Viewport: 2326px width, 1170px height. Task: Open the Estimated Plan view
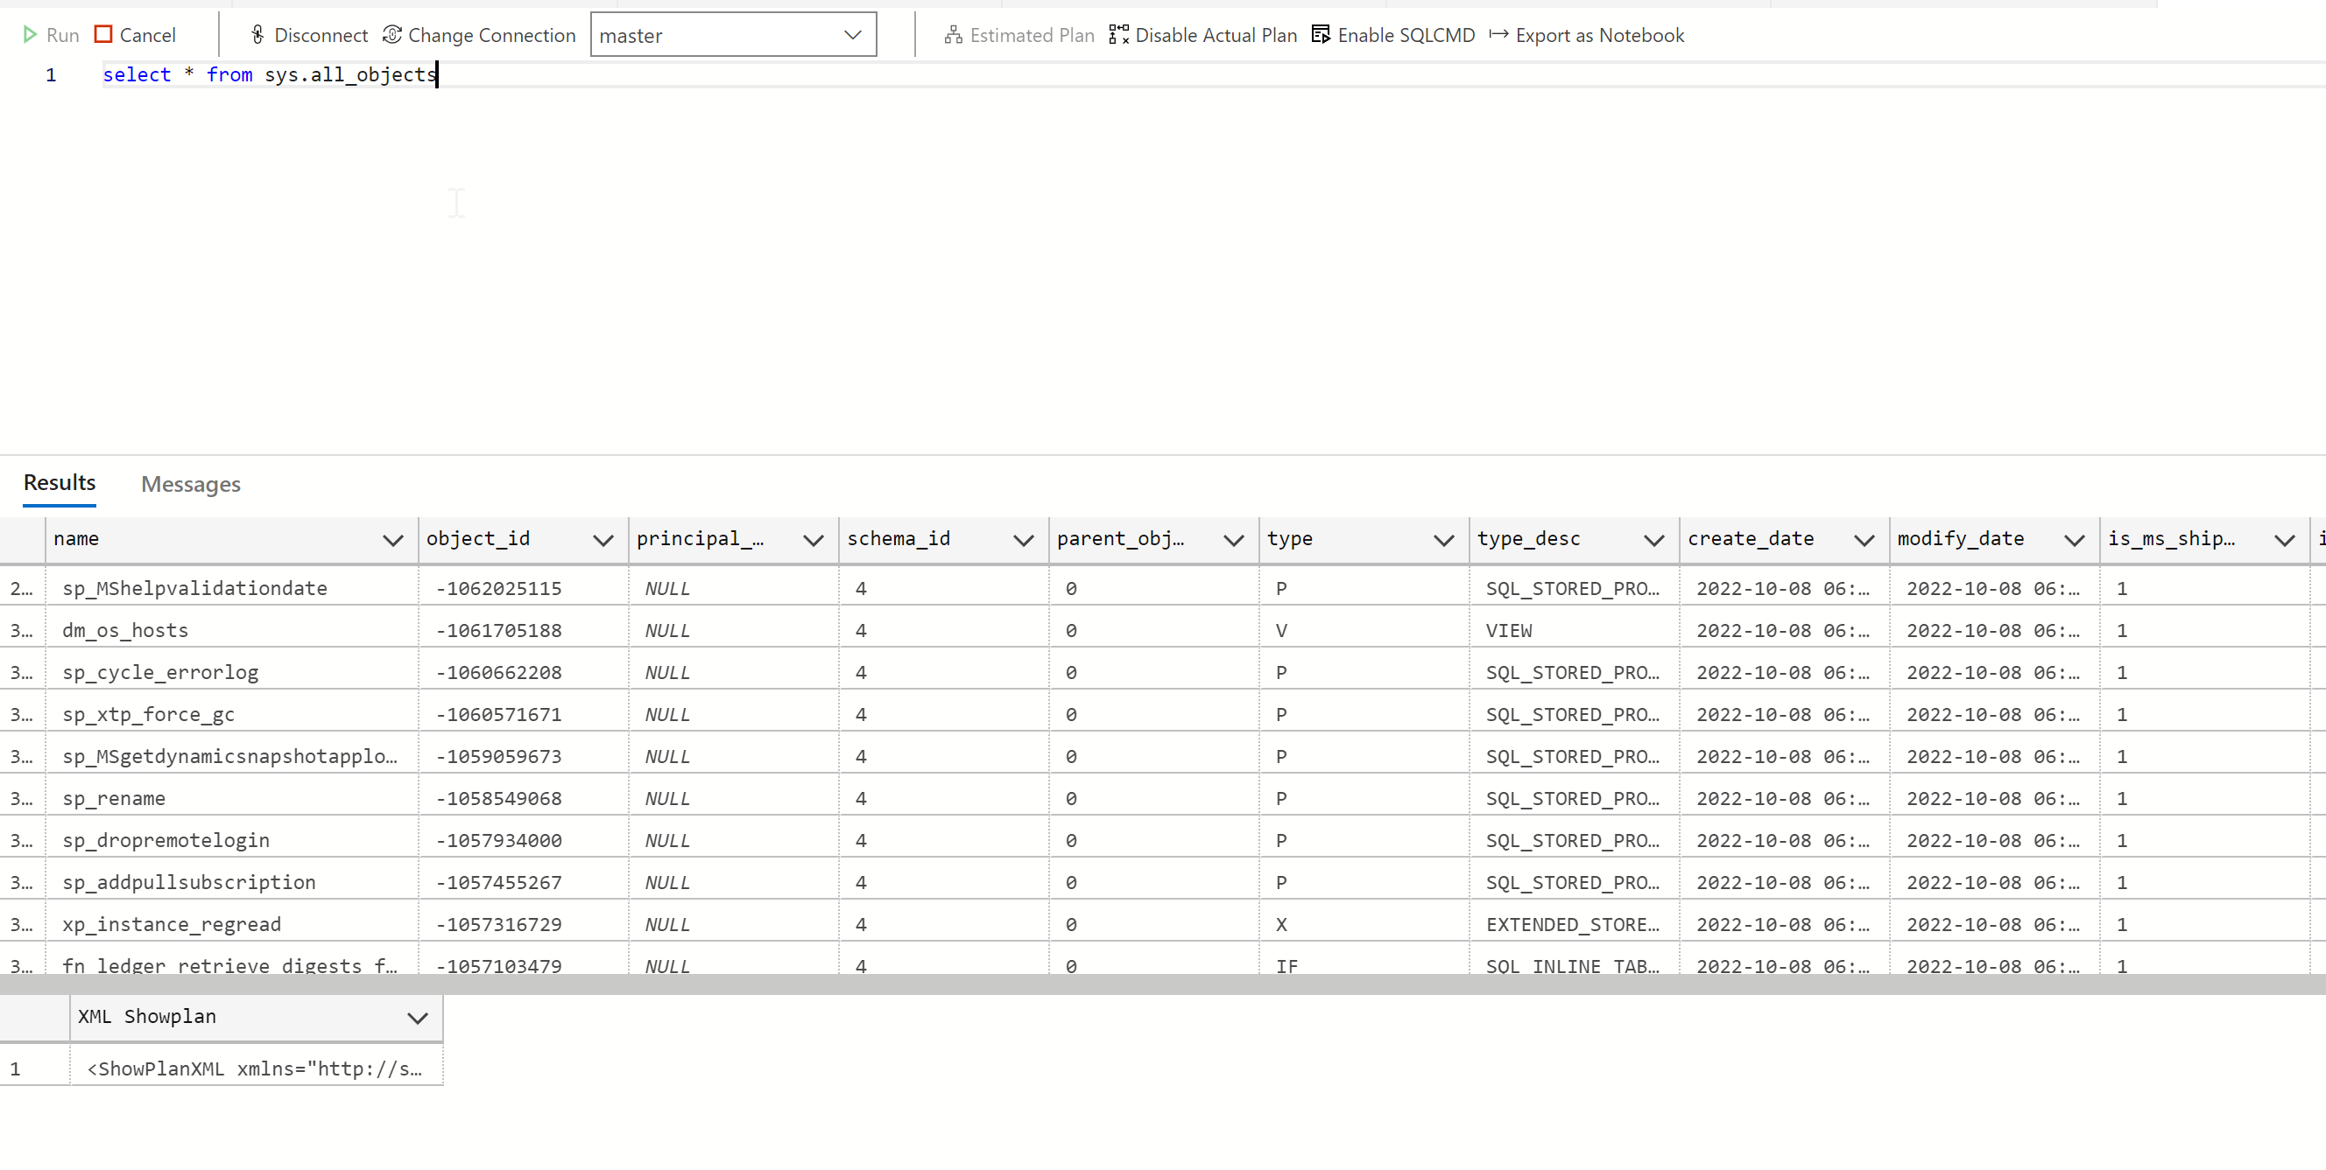coord(954,34)
